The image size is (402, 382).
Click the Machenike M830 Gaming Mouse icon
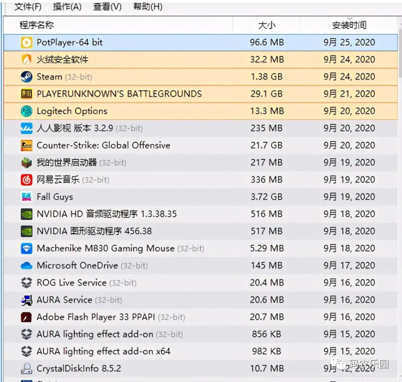(27, 249)
